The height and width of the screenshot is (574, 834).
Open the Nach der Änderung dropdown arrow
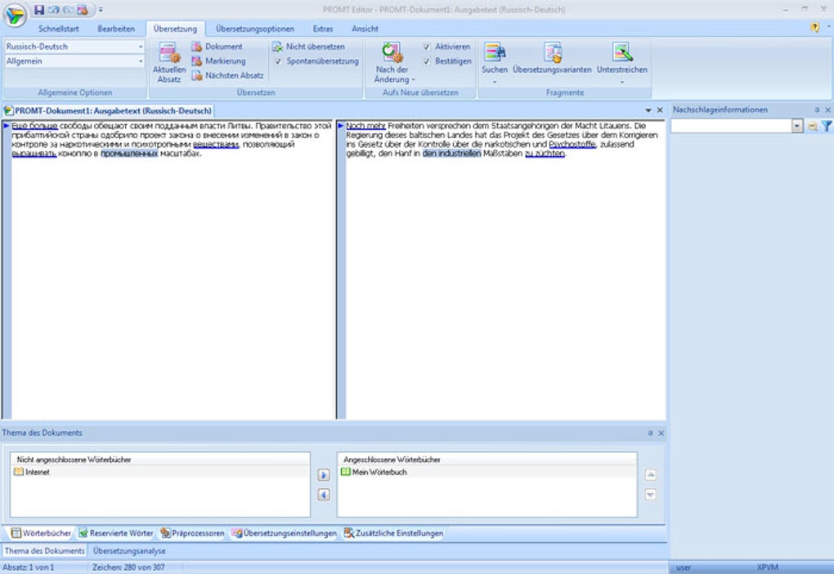pyautogui.click(x=413, y=80)
